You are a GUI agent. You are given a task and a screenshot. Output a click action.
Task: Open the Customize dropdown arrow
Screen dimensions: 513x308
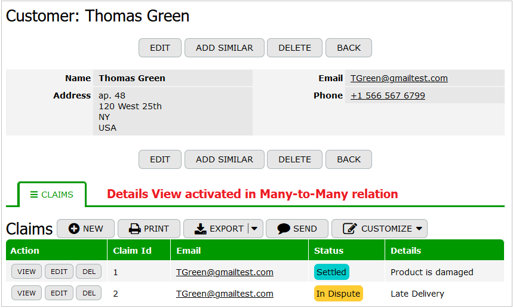(419, 229)
